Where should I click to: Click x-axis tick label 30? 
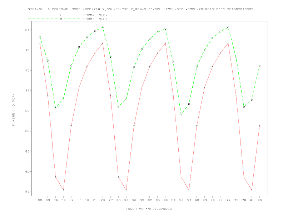coord(118,200)
